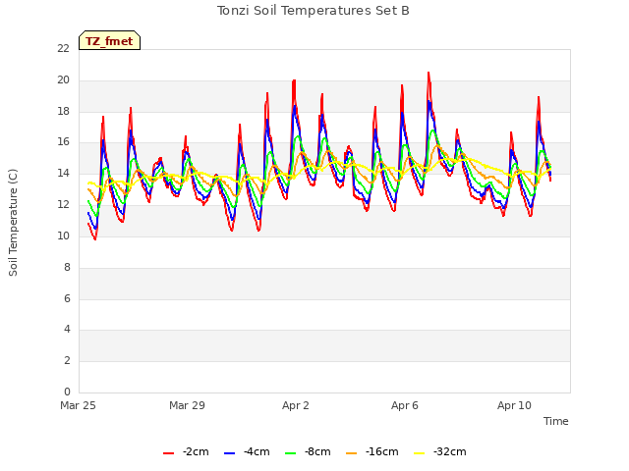Toggle the -4cm series in legend
The width and height of the screenshot is (629, 471).
247,452
